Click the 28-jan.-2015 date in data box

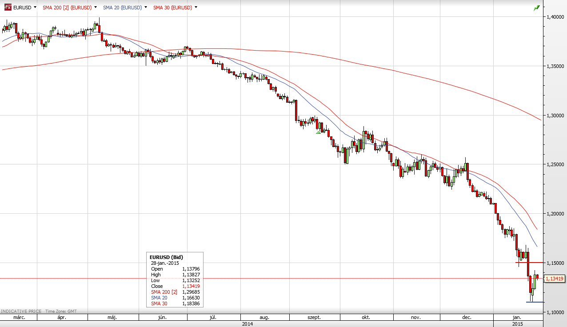pos(165,263)
